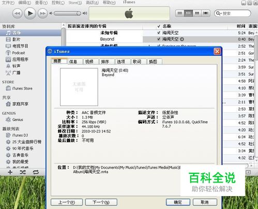Start playback with the Play button
The width and height of the screenshot is (258, 209).
tap(30, 13)
